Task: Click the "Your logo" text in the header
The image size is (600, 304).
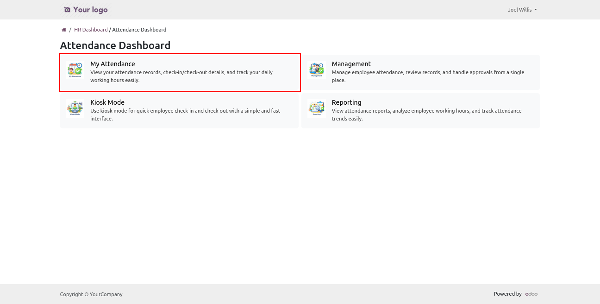Action: [x=90, y=10]
